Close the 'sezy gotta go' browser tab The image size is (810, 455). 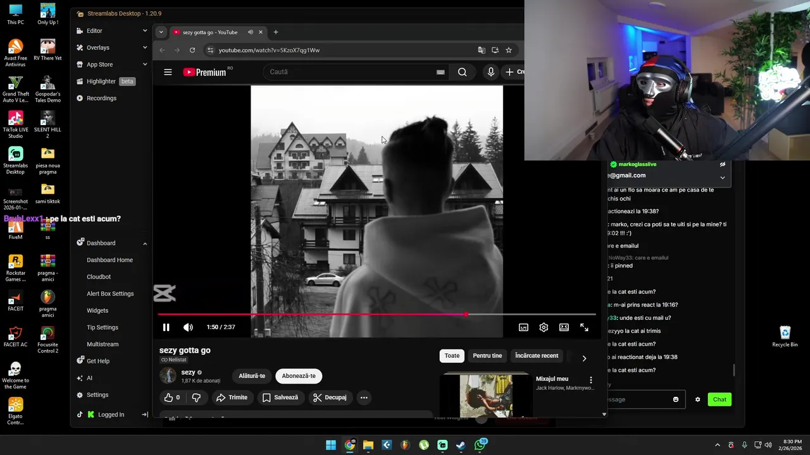(x=260, y=32)
